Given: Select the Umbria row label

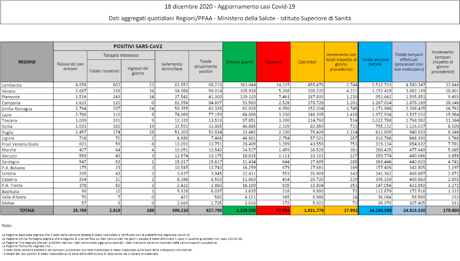Looking at the screenshot, I should [9, 174].
